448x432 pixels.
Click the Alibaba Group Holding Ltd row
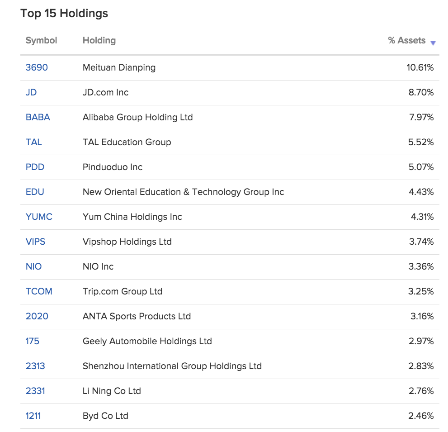[230, 118]
